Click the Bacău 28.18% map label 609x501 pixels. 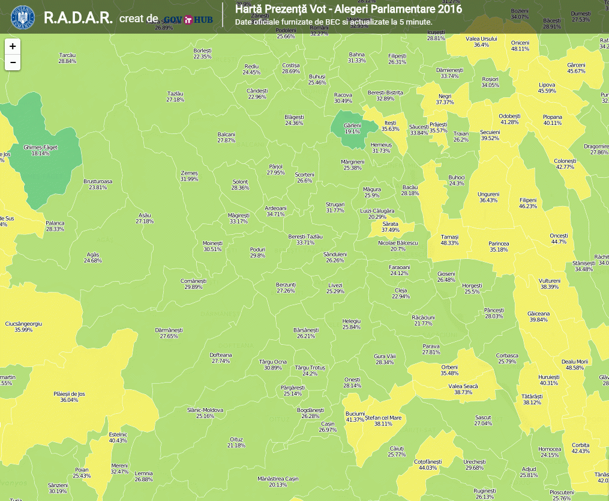pyautogui.click(x=410, y=190)
